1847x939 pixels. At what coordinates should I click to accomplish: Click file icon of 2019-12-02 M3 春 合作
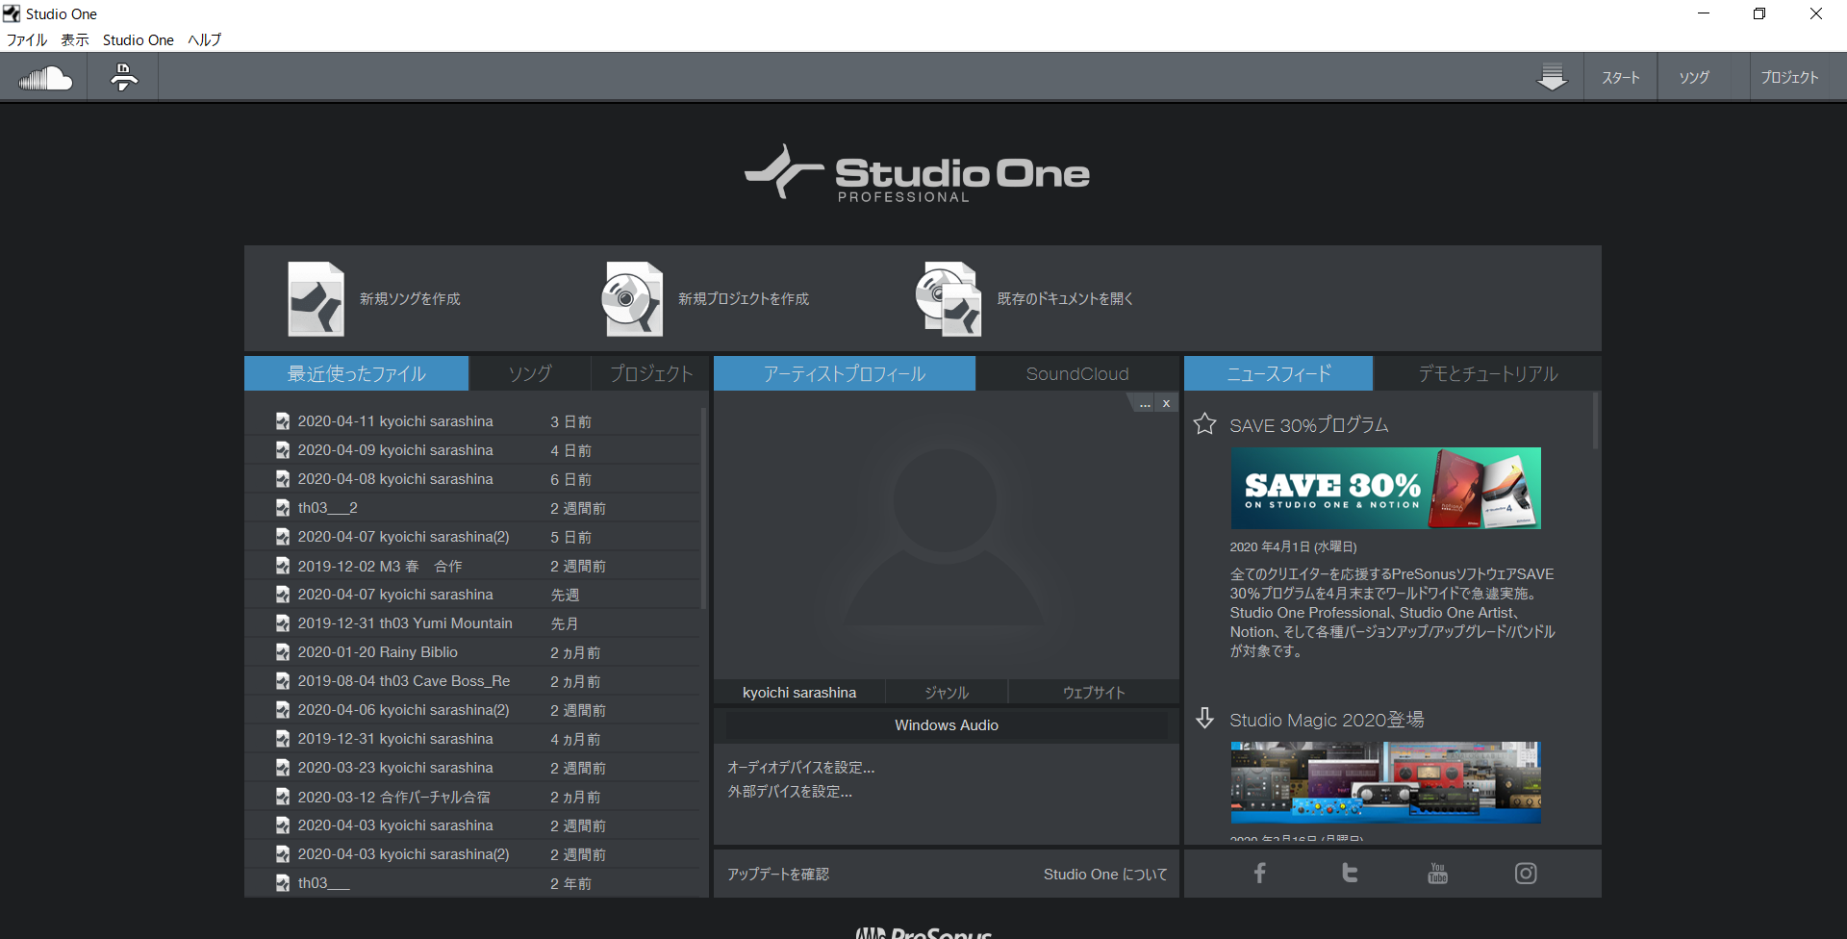click(x=283, y=566)
